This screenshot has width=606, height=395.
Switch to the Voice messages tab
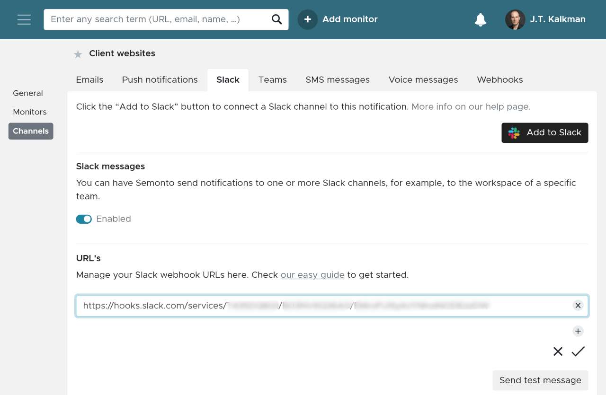(423, 80)
